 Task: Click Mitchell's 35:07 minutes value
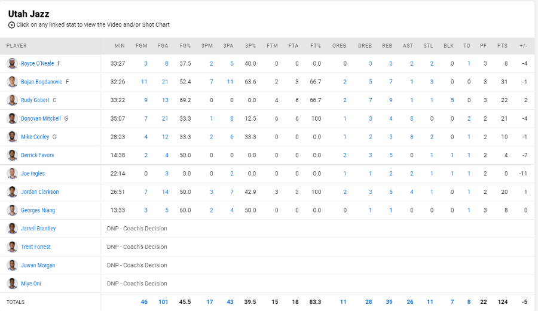[118, 119]
